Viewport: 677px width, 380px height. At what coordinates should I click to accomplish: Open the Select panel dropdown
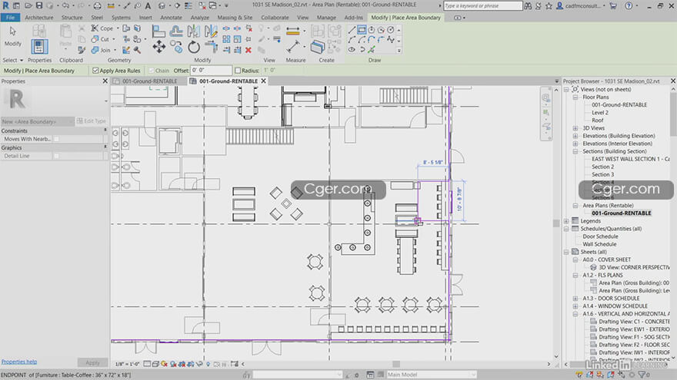[13, 61]
